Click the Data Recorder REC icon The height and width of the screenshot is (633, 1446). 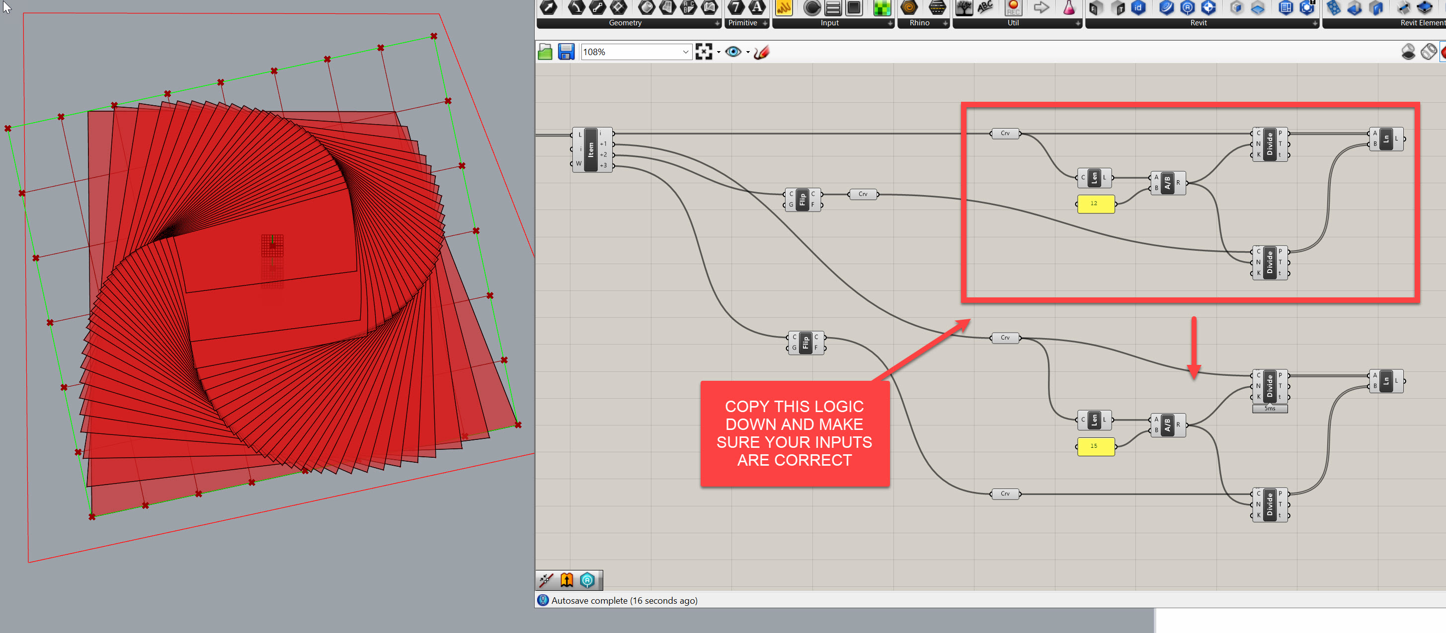pyautogui.click(x=1013, y=8)
